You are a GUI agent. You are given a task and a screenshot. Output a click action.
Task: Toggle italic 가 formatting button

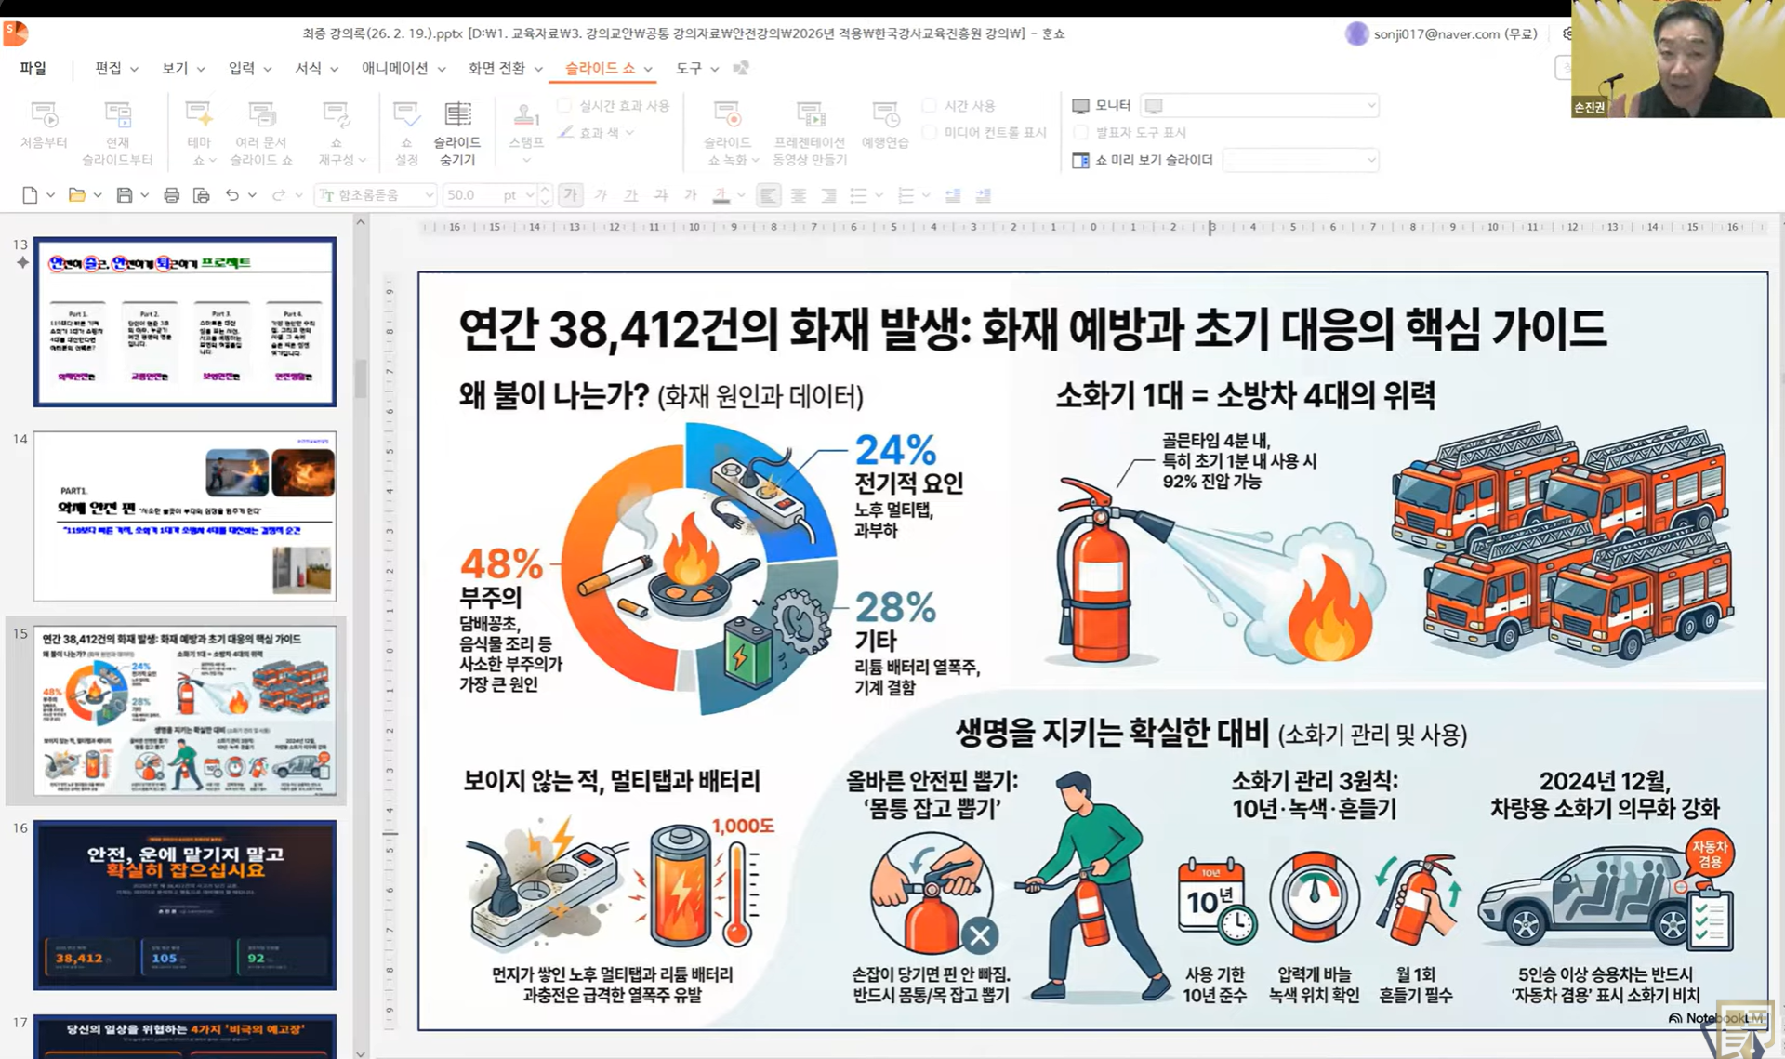[x=601, y=195]
